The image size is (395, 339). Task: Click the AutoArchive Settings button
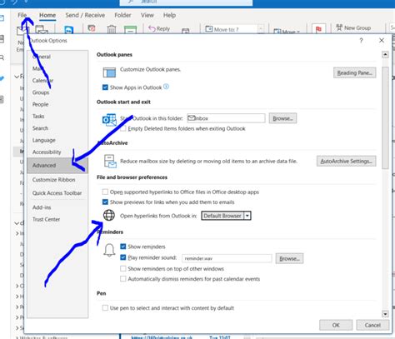(346, 161)
